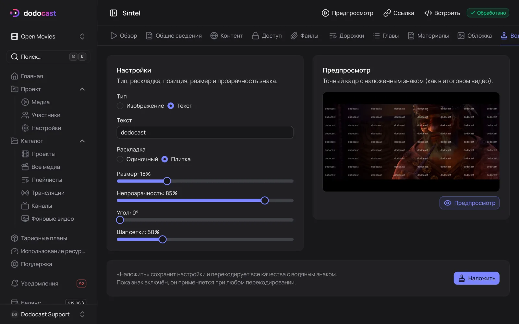Click the Поддержка lifebuoy icon
Image resolution: width=519 pixels, height=324 pixels.
click(15, 264)
